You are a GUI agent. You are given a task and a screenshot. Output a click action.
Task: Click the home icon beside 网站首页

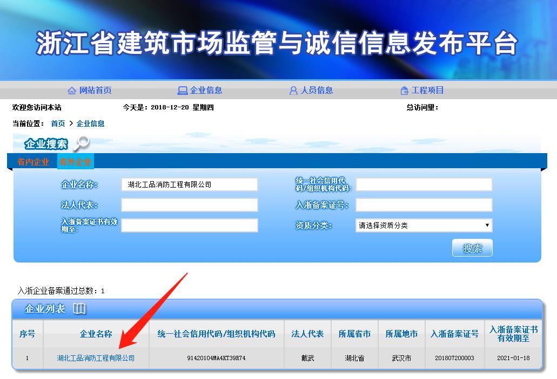72,91
